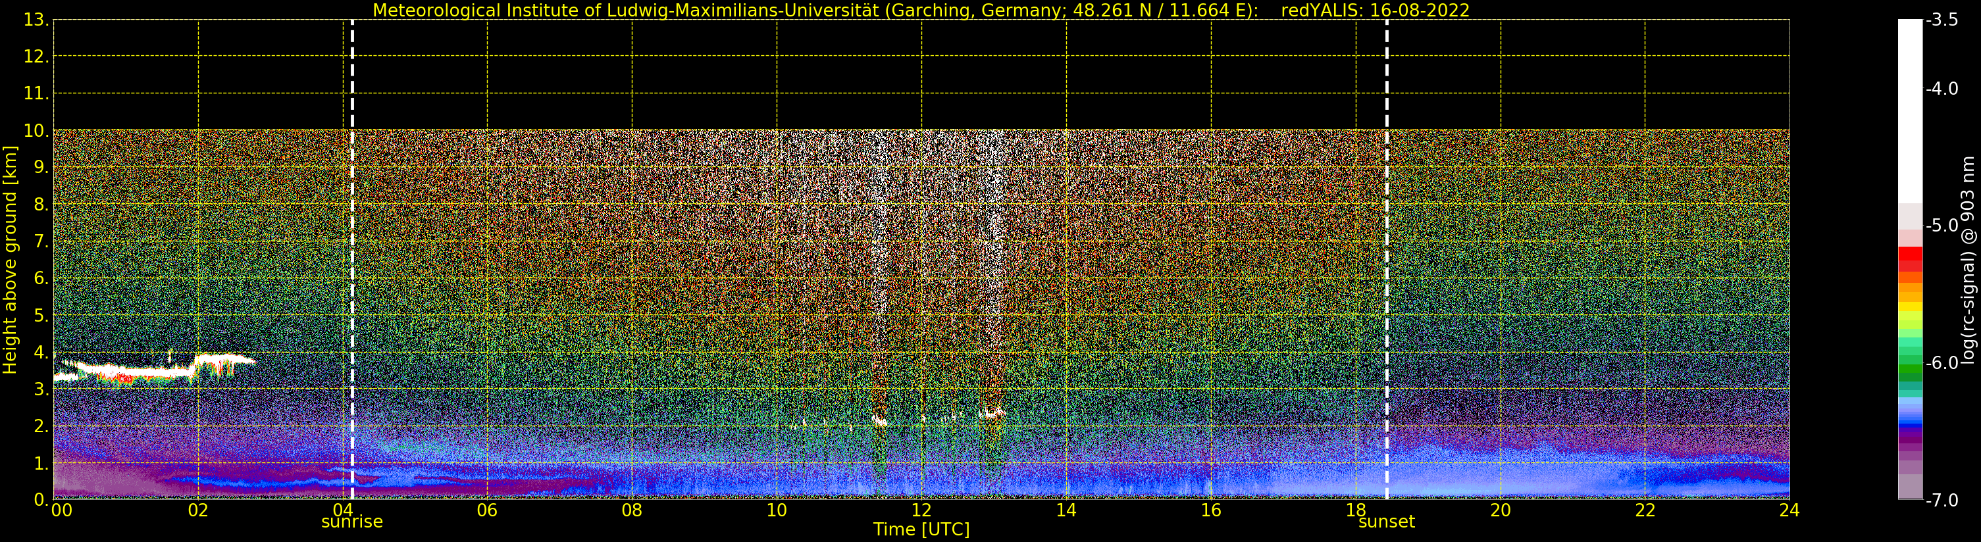The image size is (1981, 542).
Task: Click the -7.0 colorbar tick label
Action: pyautogui.click(x=1943, y=500)
